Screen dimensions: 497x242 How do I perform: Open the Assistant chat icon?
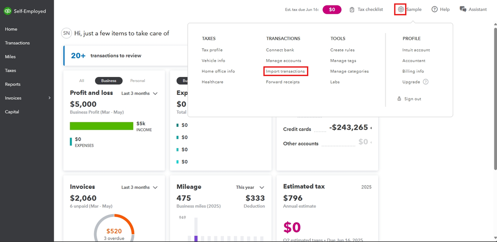point(463,9)
